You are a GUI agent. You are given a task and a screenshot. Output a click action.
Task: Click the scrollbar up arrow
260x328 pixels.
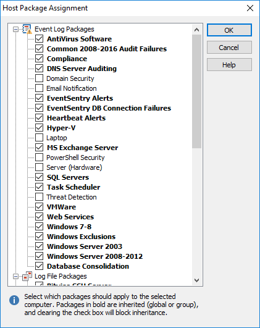[x=196, y=30]
